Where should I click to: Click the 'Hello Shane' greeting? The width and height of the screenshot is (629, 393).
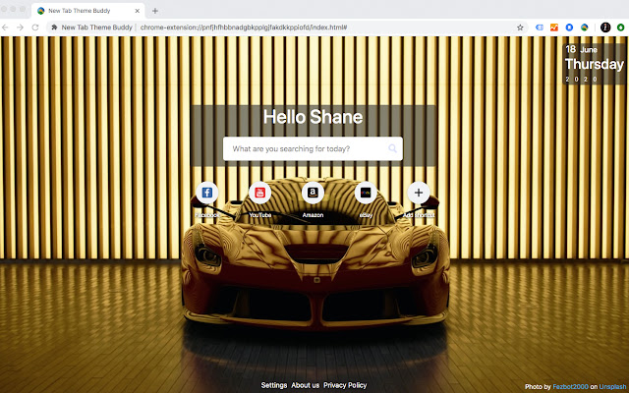coord(313,117)
